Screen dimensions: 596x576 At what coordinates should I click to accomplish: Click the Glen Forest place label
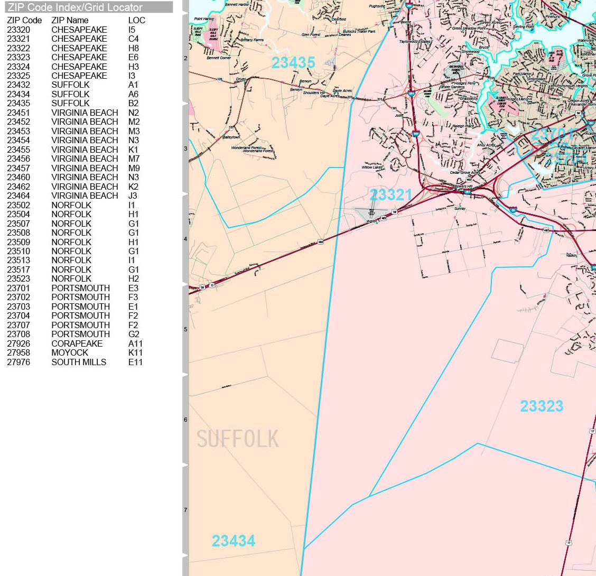pyautogui.click(x=311, y=34)
